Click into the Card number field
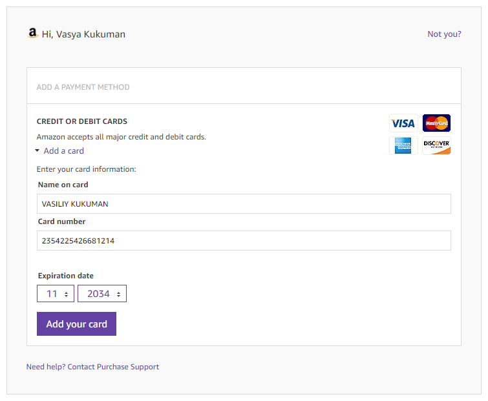This screenshot has height=401, width=488. 244,241
